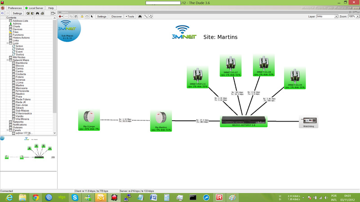Open Backbone network map
The image size is (360, 202).
(x=22, y=63)
